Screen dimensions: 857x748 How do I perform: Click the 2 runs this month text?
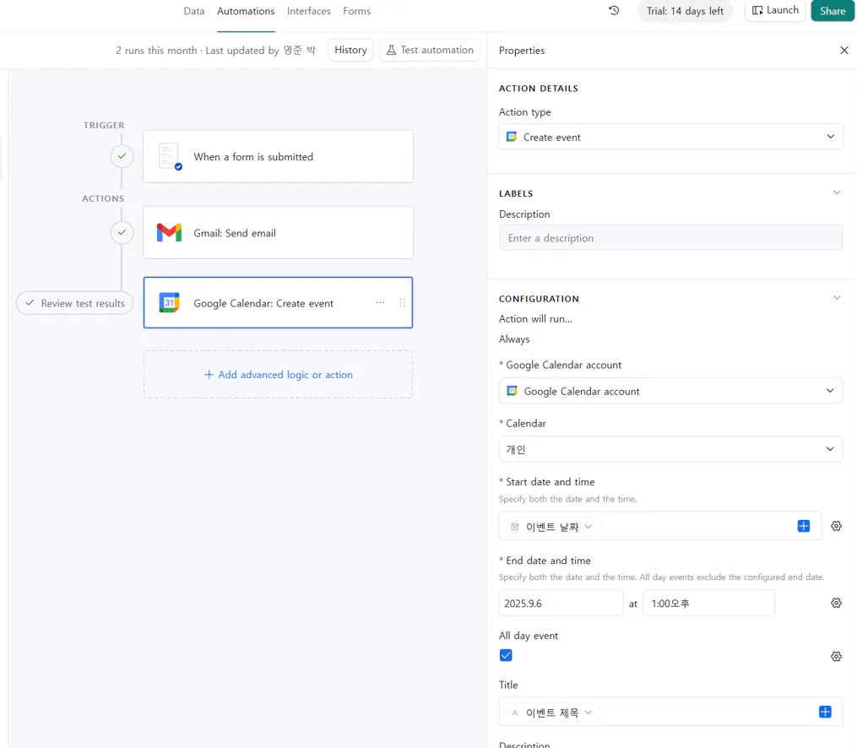pos(156,51)
